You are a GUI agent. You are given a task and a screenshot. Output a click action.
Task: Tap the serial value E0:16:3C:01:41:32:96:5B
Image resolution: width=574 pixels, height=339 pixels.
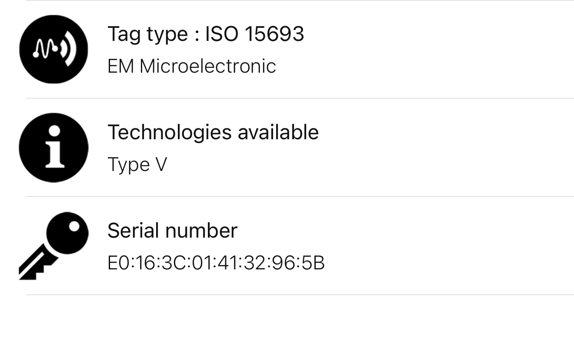(216, 263)
